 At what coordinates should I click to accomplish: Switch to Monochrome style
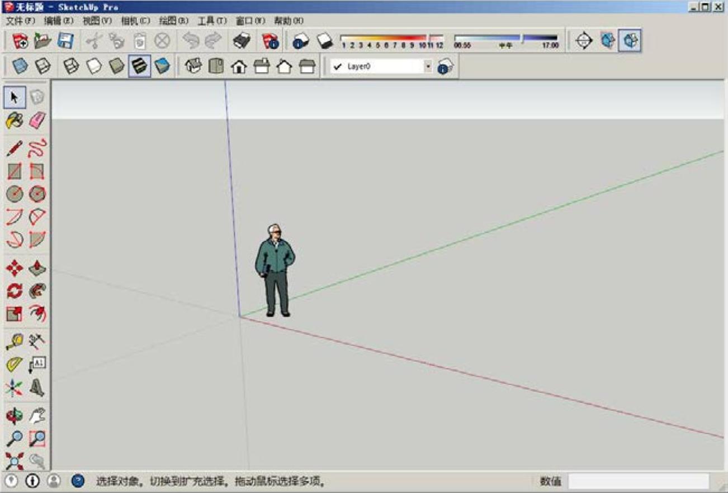pyautogui.click(x=162, y=66)
